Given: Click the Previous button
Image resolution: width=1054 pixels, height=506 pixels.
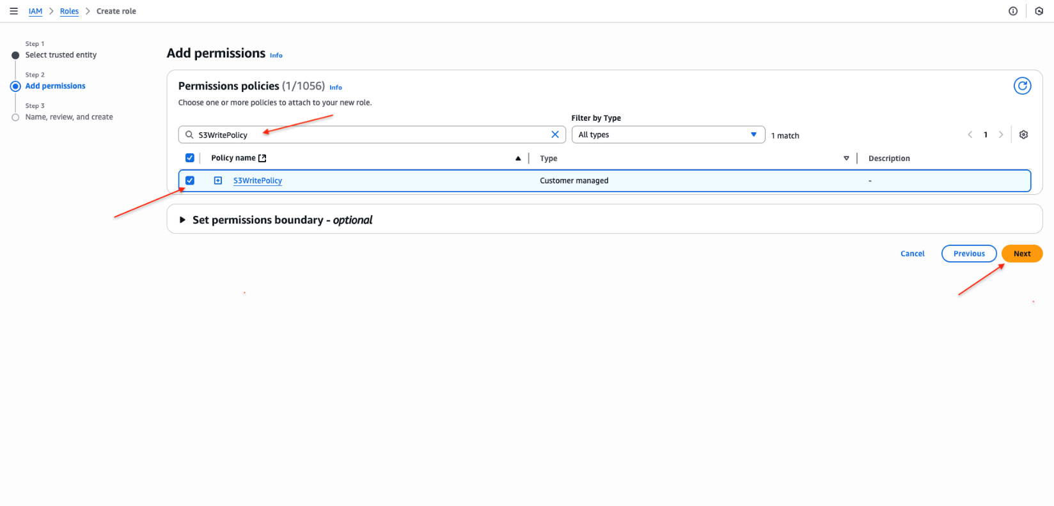Looking at the screenshot, I should 968,254.
